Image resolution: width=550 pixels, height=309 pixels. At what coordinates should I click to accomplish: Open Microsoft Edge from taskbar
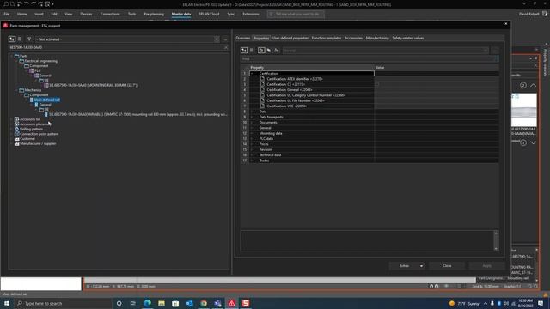click(x=147, y=303)
